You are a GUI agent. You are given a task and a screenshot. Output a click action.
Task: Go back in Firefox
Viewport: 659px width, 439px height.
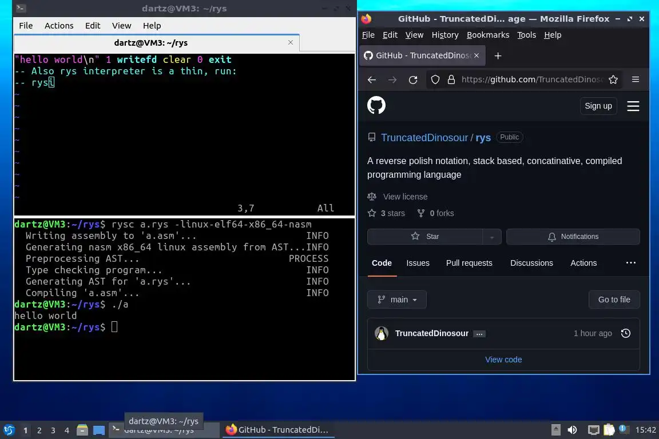(x=371, y=80)
